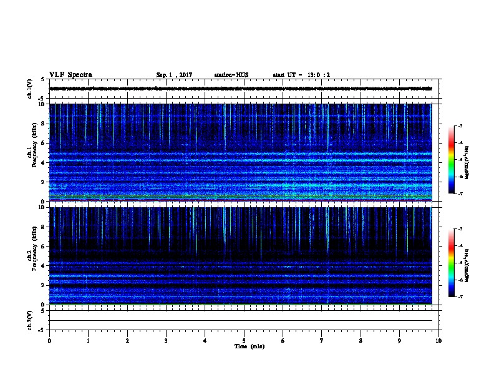Click the flat ch.3 voltage line
The width and height of the screenshot is (494, 382).
coord(241,321)
